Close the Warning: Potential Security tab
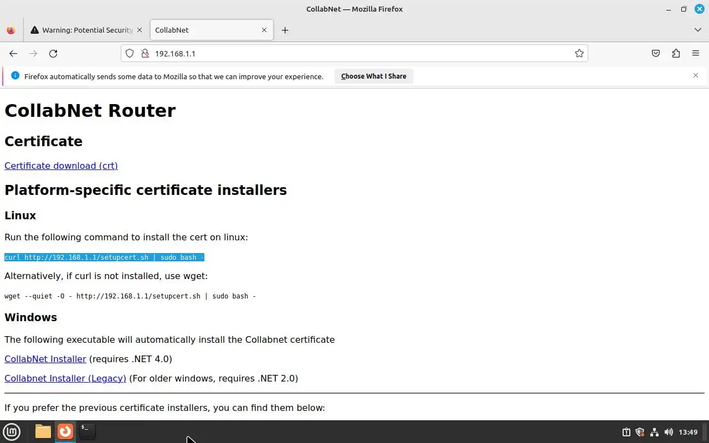The image size is (709, 443). pyautogui.click(x=140, y=30)
